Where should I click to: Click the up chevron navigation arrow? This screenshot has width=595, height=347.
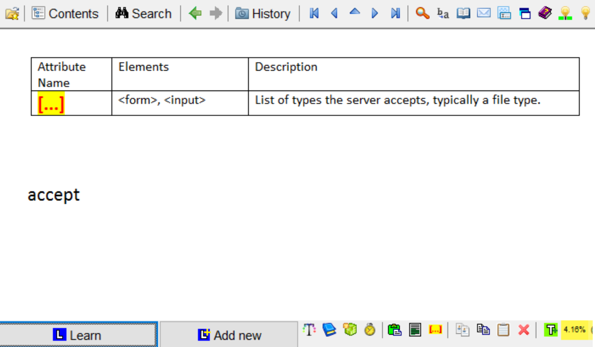click(x=355, y=12)
